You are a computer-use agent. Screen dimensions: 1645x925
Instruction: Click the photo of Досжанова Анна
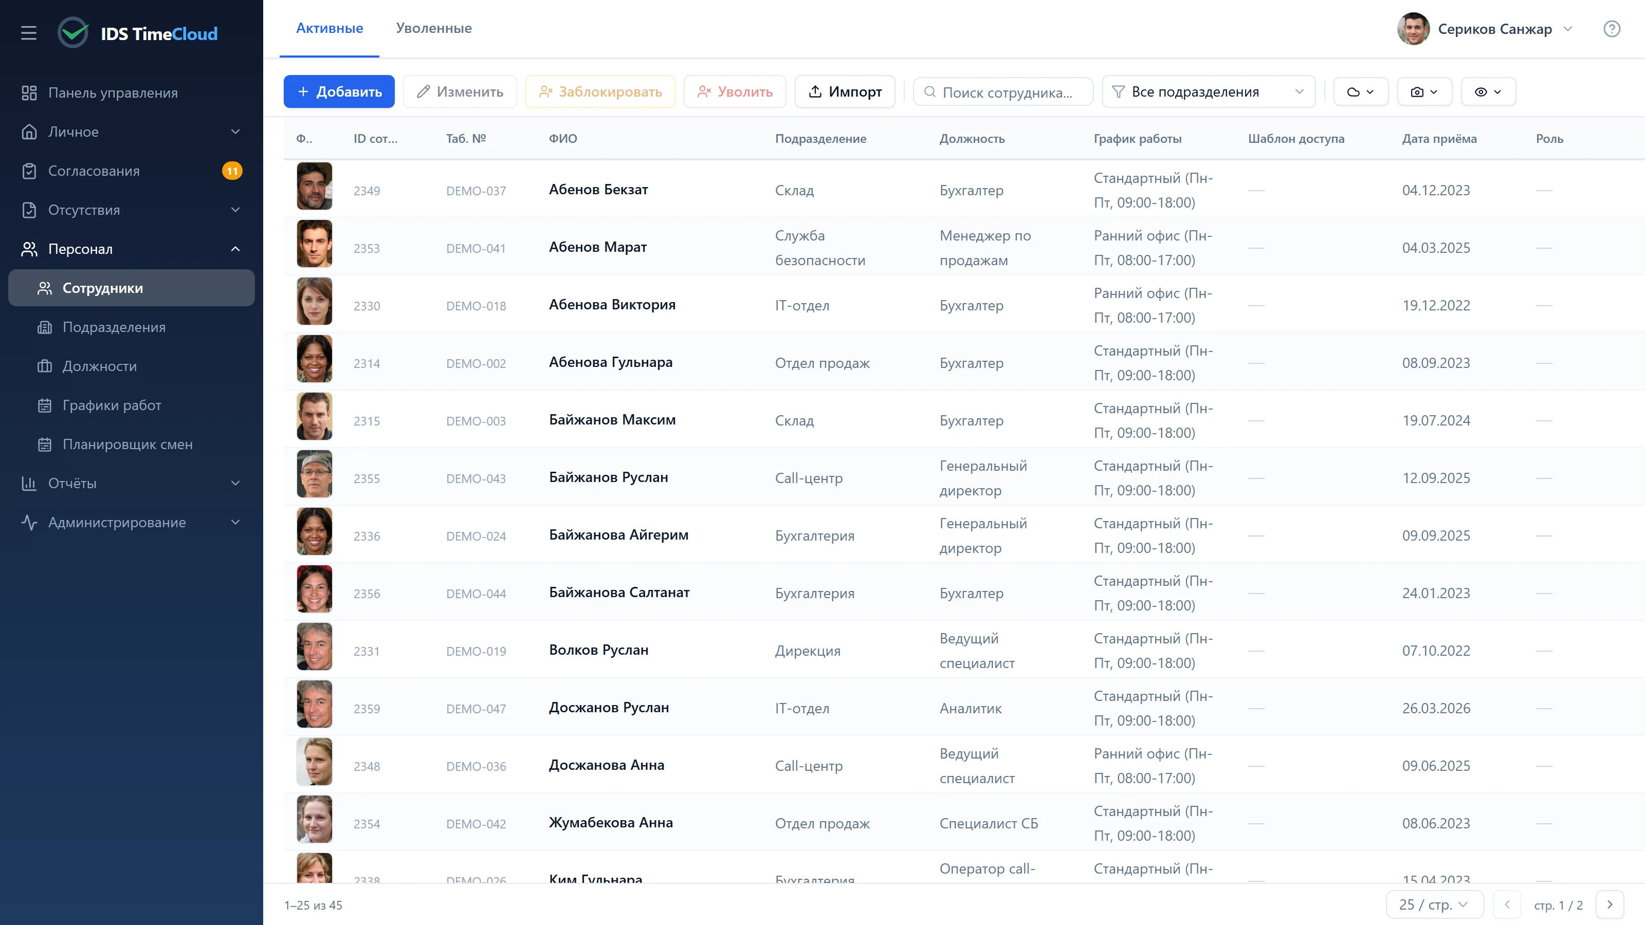point(314,762)
